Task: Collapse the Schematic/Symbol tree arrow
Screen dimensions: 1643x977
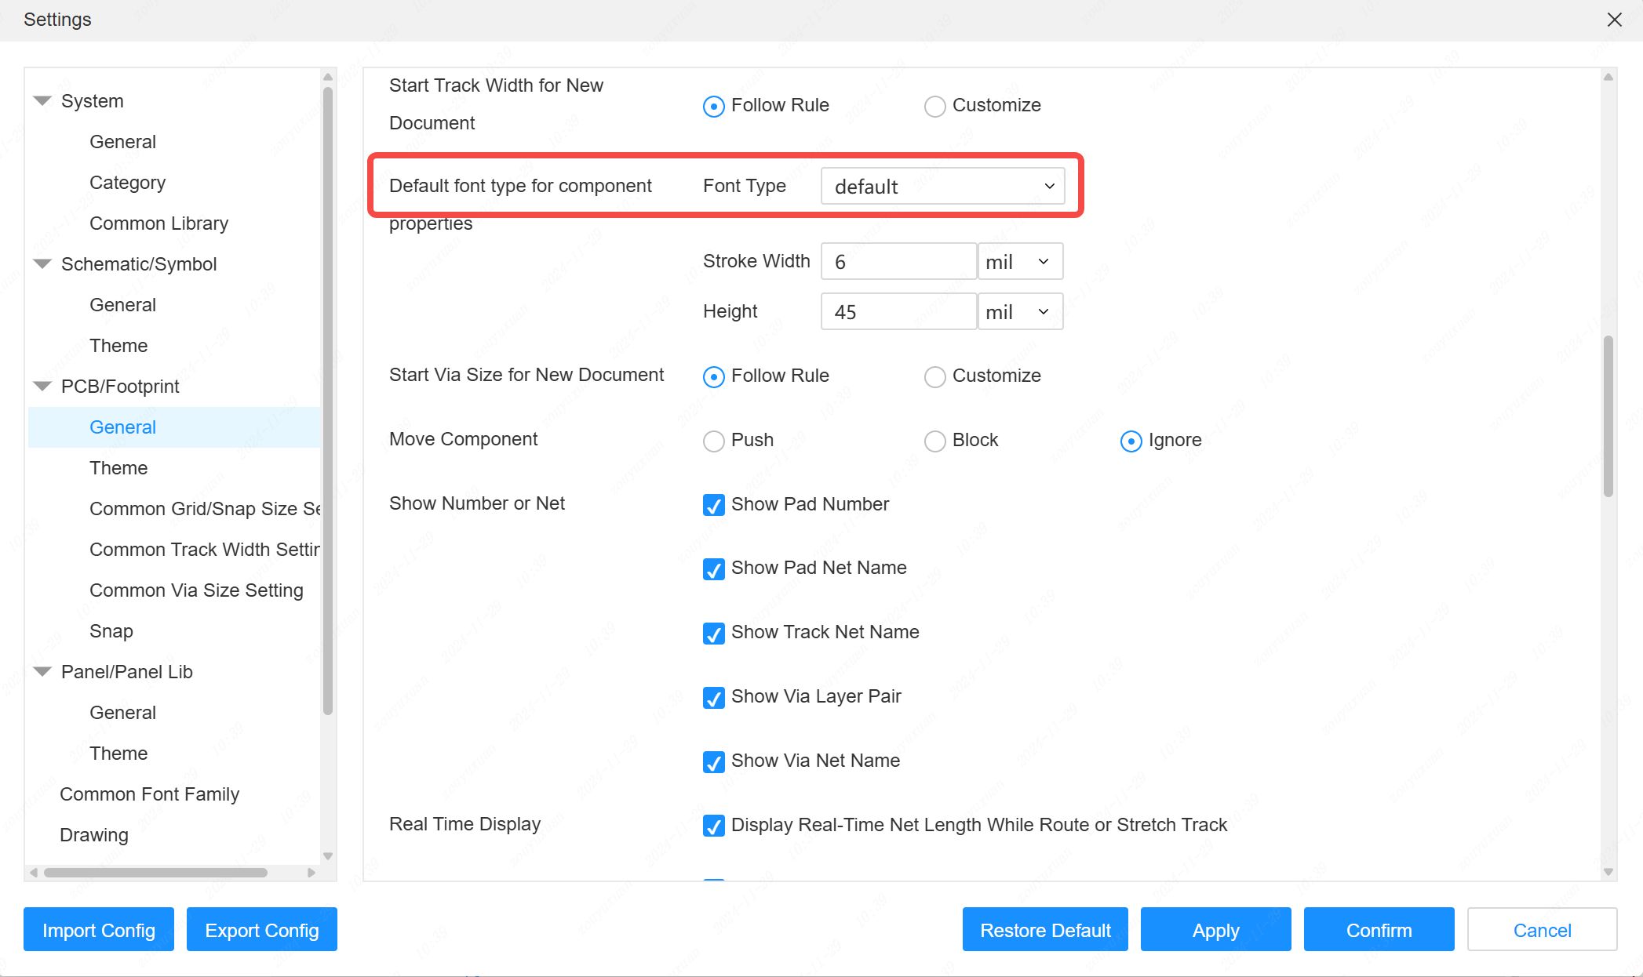Action: coord(43,264)
